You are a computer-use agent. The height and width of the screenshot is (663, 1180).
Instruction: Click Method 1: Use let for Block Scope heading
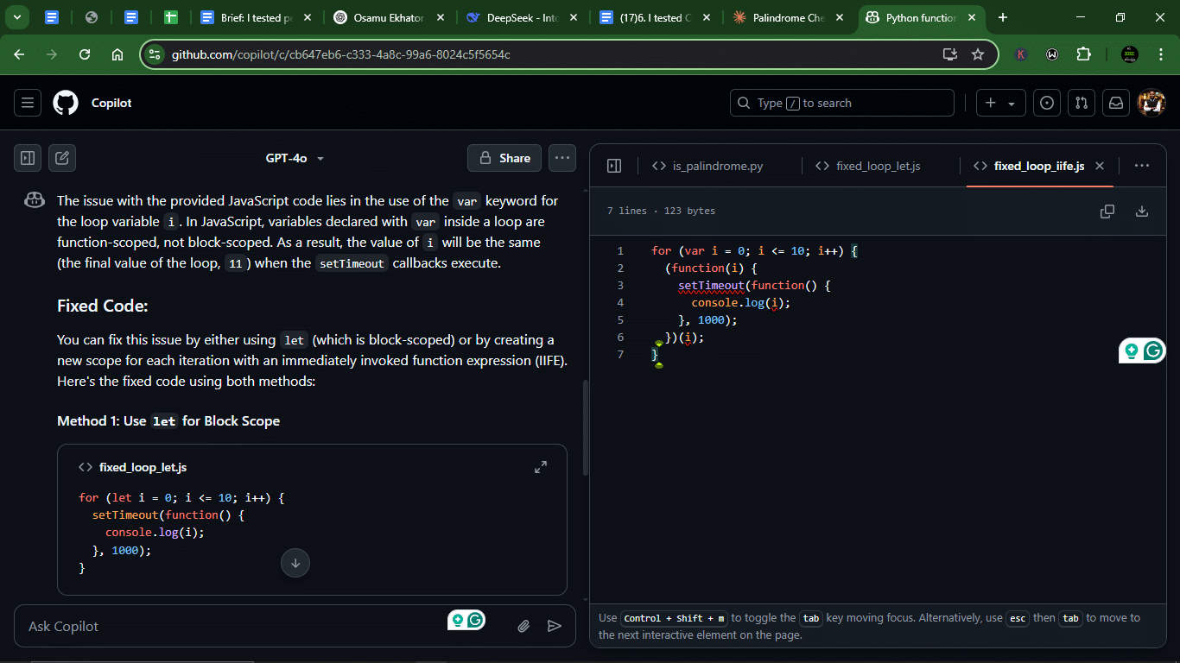coord(168,421)
